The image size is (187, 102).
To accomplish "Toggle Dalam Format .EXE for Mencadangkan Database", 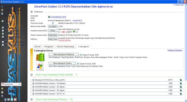I will 81,55.
